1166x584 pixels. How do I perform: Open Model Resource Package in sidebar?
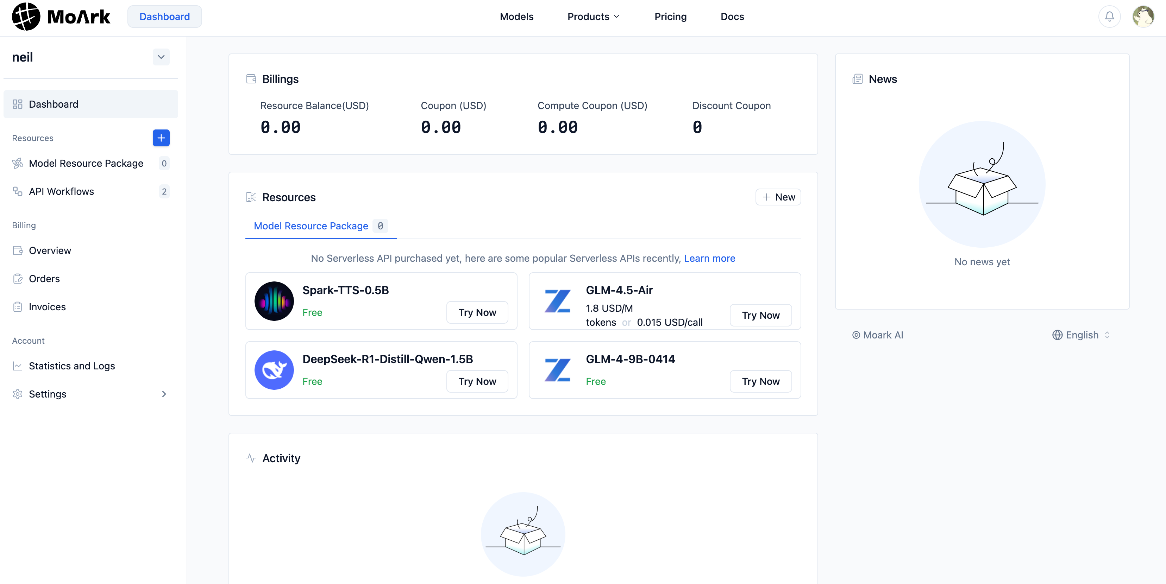point(86,163)
